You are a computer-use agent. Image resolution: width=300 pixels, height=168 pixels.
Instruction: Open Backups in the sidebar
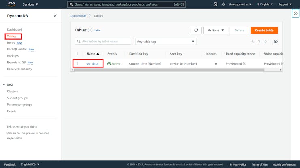point(13,56)
